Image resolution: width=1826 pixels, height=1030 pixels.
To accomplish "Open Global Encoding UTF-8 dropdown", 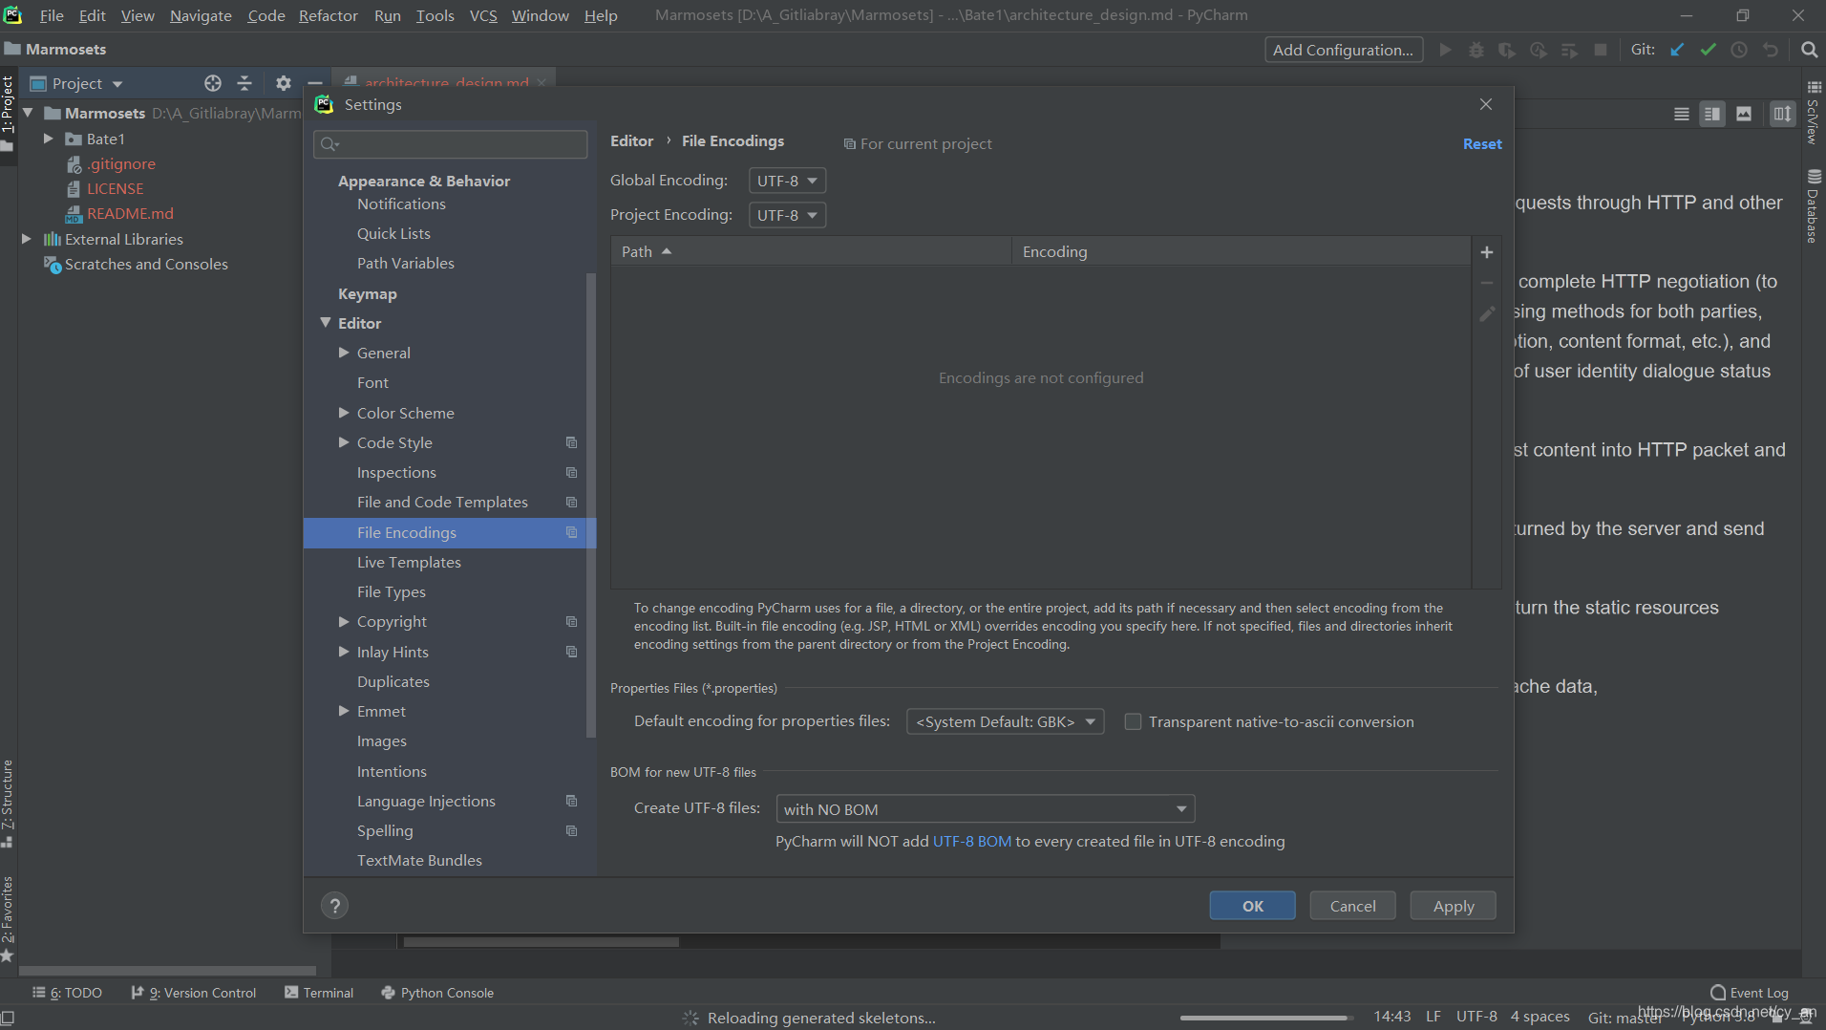I will (x=787, y=181).
